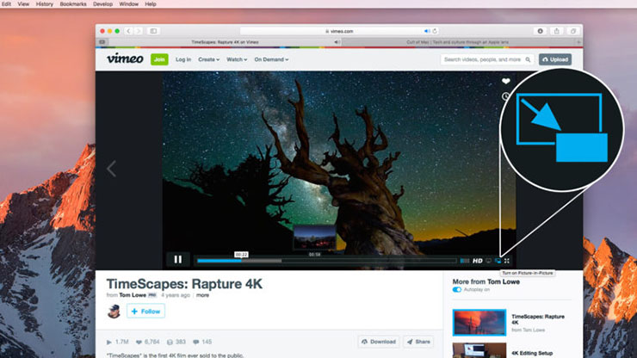Click Safari sidebar toggle button
Image resolution: width=637 pixels, height=358 pixels.
pos(153,30)
